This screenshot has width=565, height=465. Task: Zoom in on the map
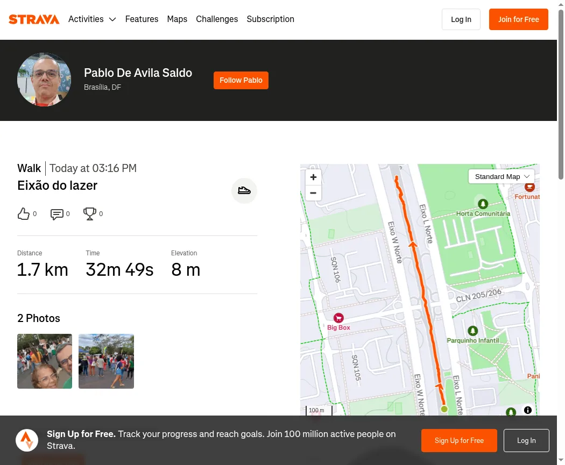[x=313, y=177]
